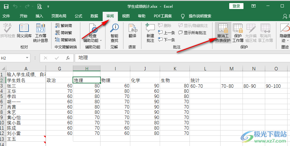The image size is (290, 146).
Task: Switch to the 视图 tab
Action: pos(126,16)
